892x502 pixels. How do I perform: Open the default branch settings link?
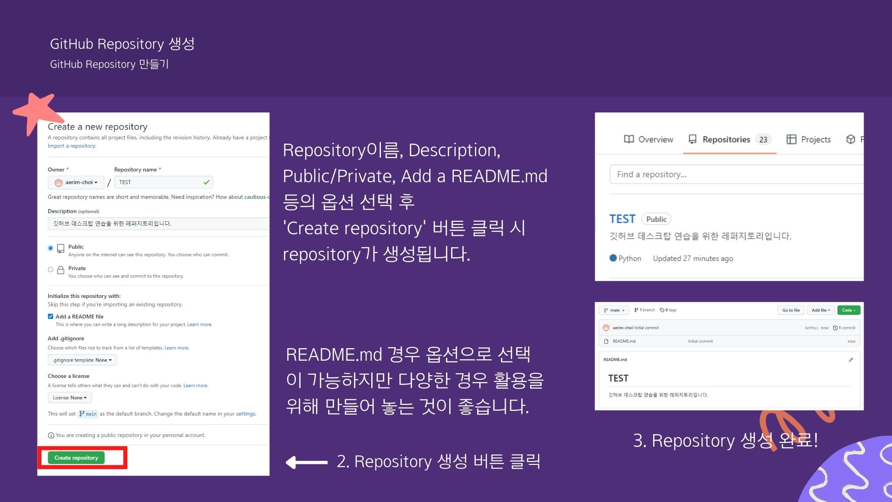pyautogui.click(x=246, y=414)
